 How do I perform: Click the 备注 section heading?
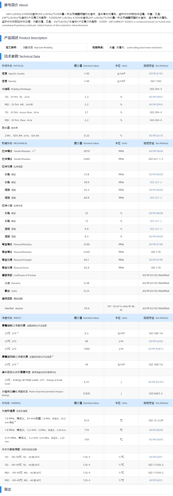pos(8,489)
